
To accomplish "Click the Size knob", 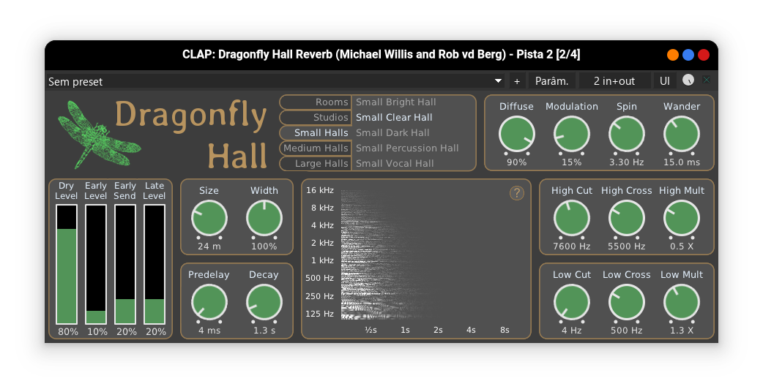I will coord(209,218).
